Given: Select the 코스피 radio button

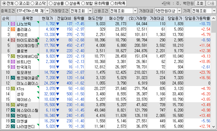Looking at the screenshot, I should (17, 3).
